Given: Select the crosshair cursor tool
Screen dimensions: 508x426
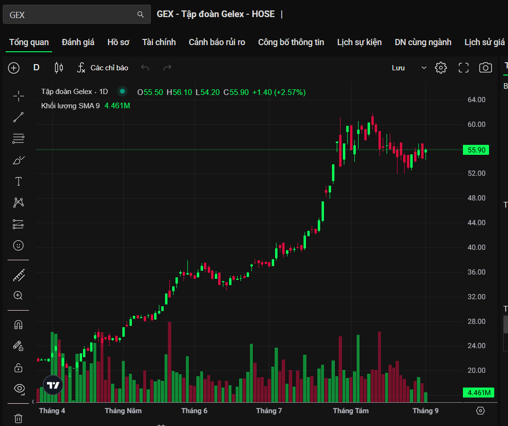Looking at the screenshot, I should (18, 96).
